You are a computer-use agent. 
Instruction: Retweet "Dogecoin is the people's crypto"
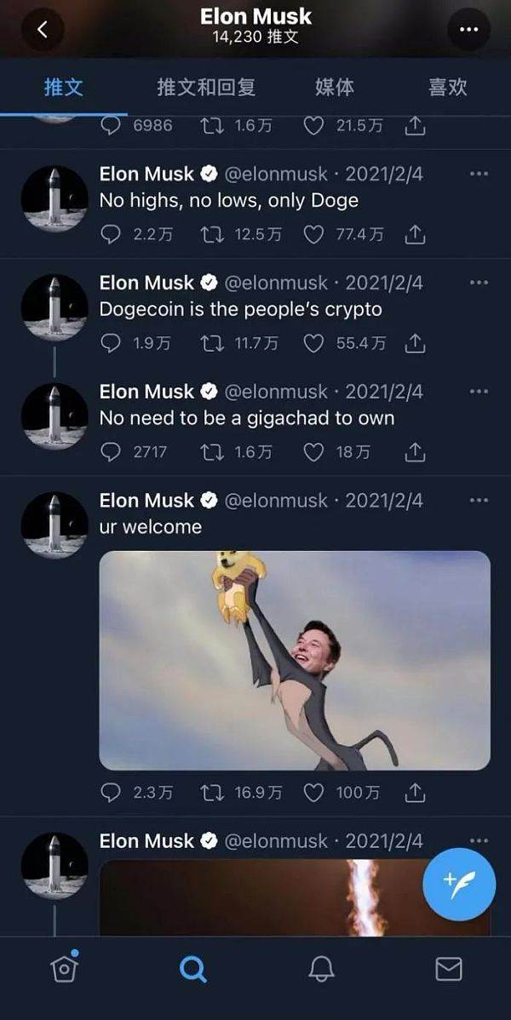[211, 343]
